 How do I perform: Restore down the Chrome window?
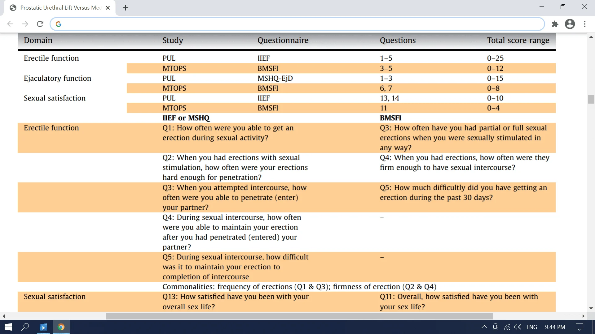point(563,6)
